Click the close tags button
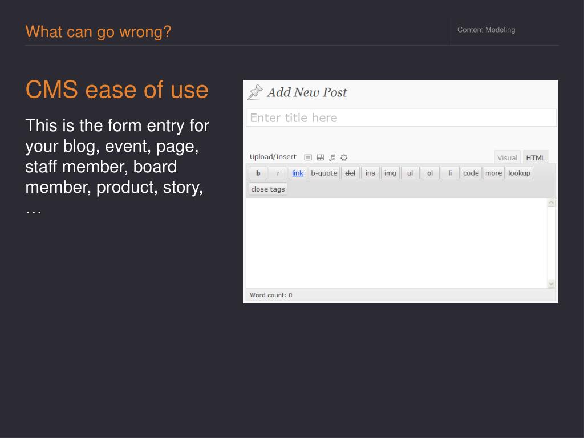The height and width of the screenshot is (438, 584). [268, 189]
